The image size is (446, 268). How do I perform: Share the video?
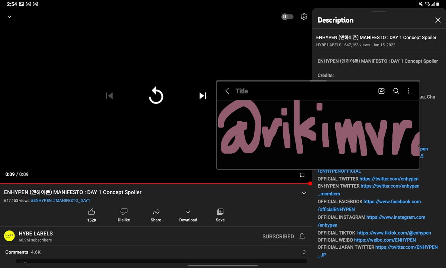pos(156,212)
